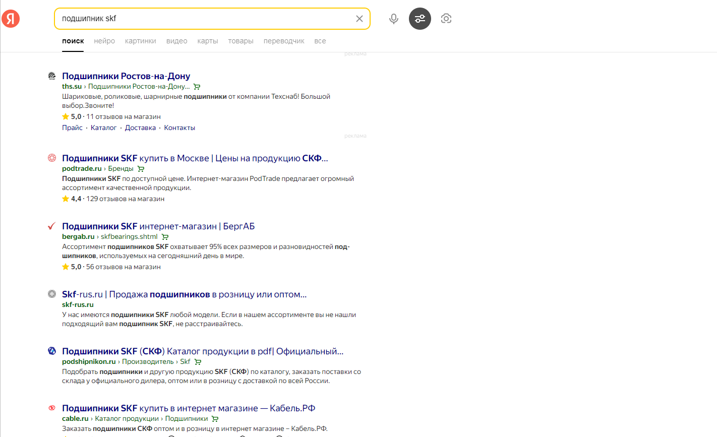Screen dimensions: 717x437
Task: Click the Yandex logo icon
Action: coord(11,19)
